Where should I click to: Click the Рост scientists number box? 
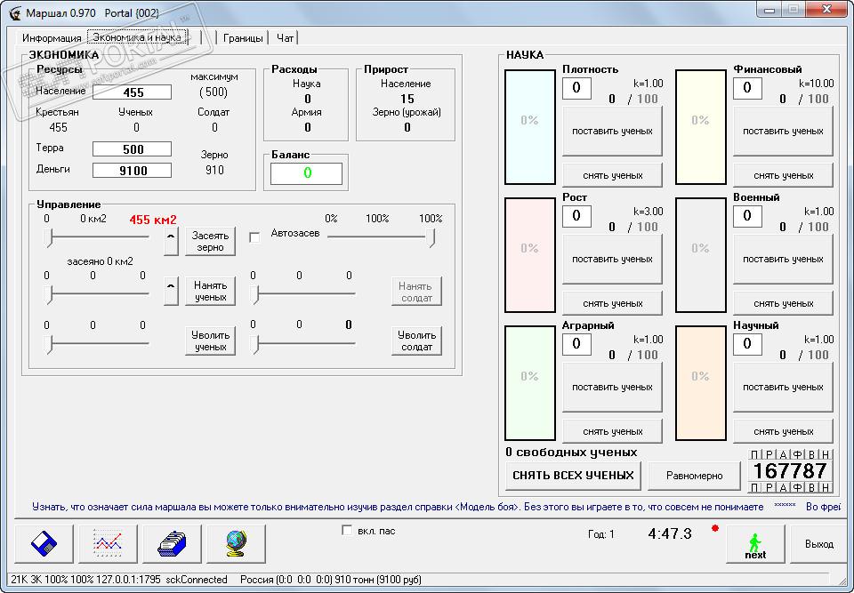(576, 216)
